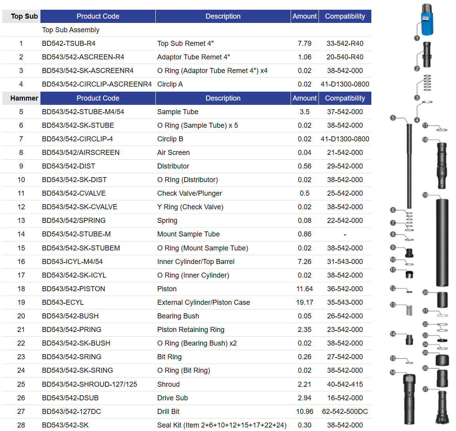
Task: Select compatibility value 62-542-500DC
Action: [345, 412]
